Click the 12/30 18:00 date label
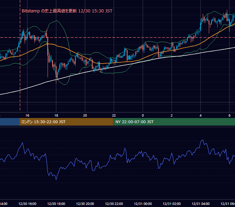This screenshot has height=207, width=235. coord(56,204)
